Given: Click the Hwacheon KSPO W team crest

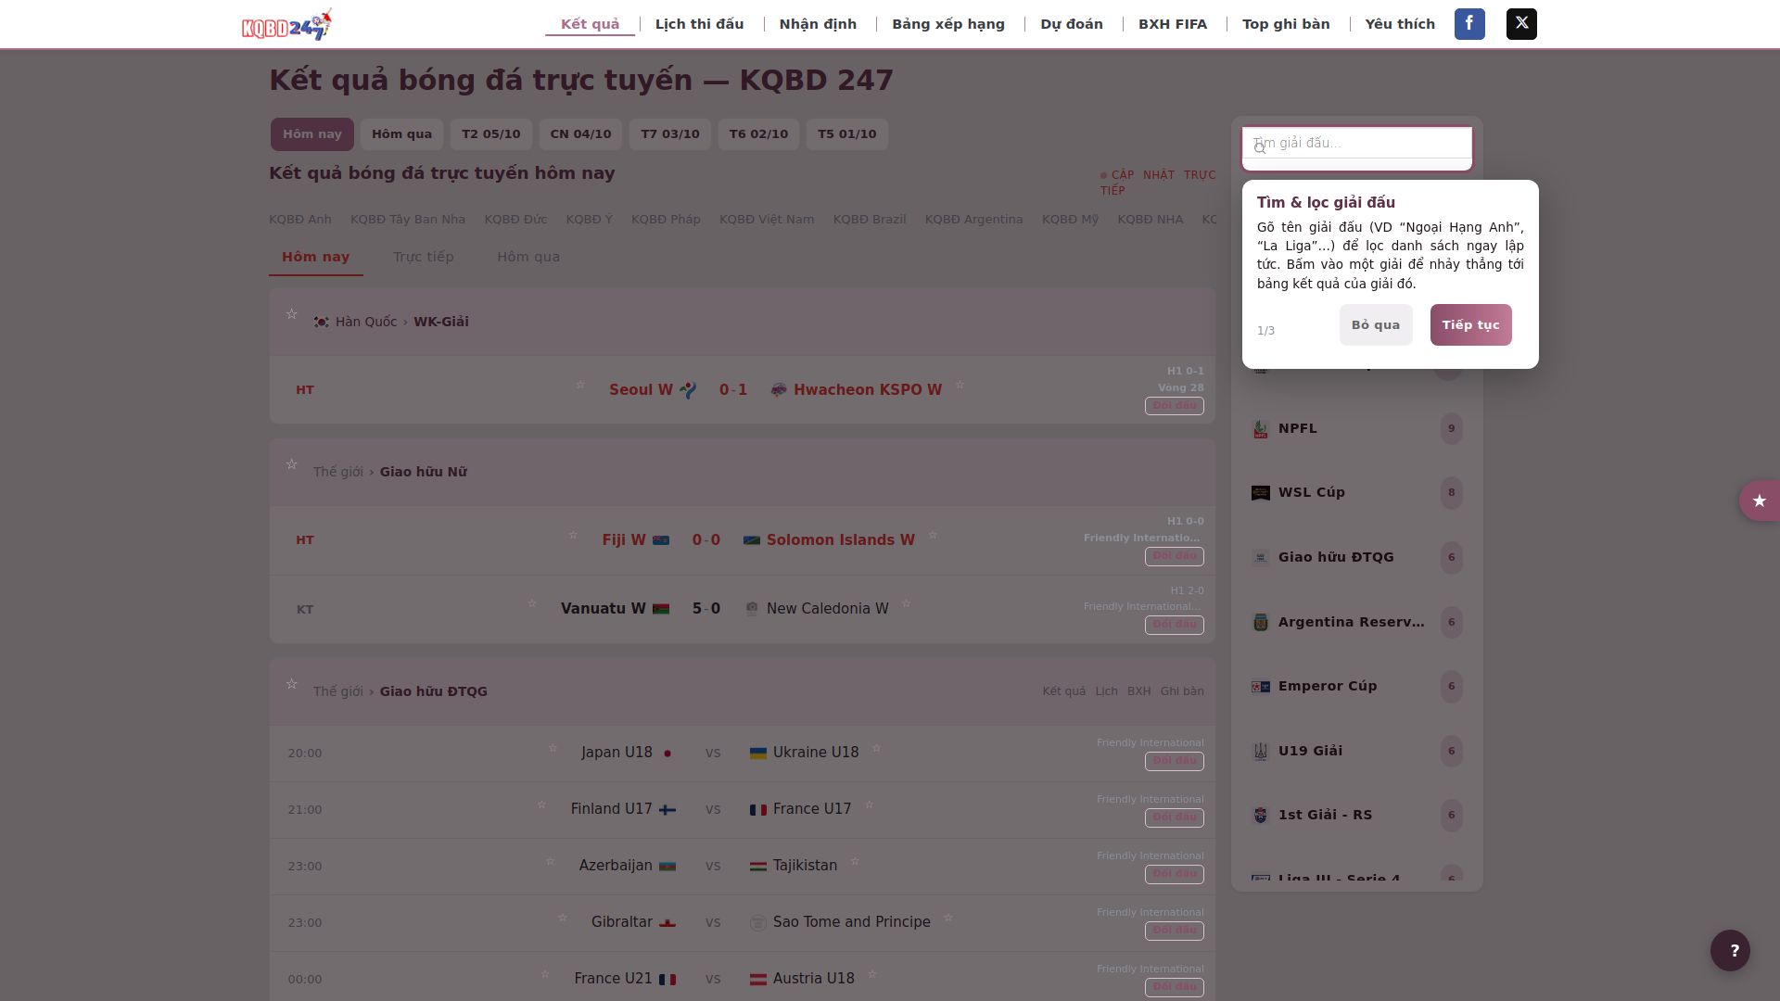Looking at the screenshot, I should pos(779,390).
